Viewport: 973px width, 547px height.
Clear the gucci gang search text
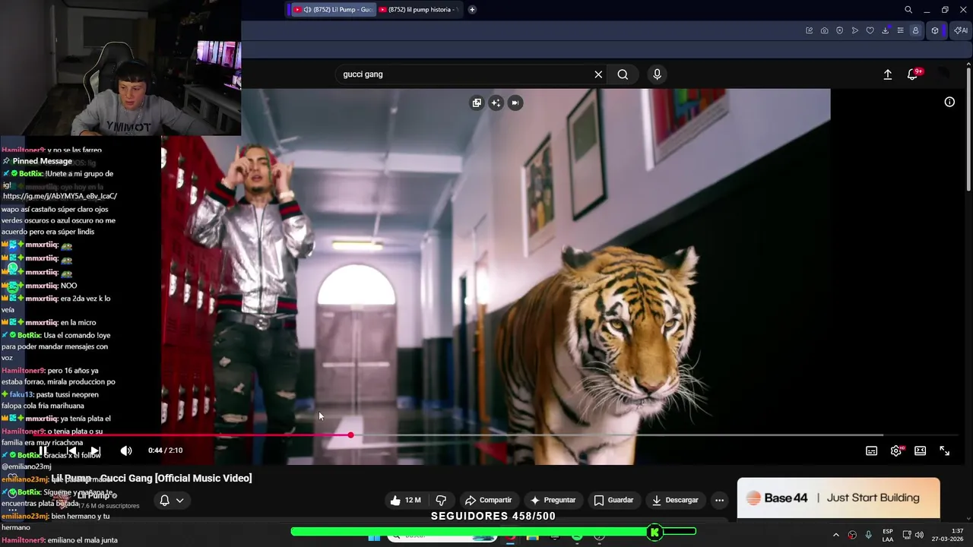(598, 74)
